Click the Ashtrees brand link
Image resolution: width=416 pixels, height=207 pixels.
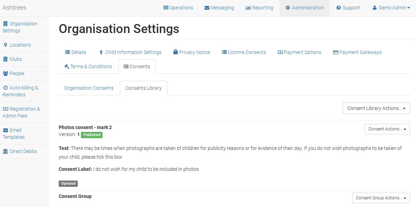(x=14, y=8)
